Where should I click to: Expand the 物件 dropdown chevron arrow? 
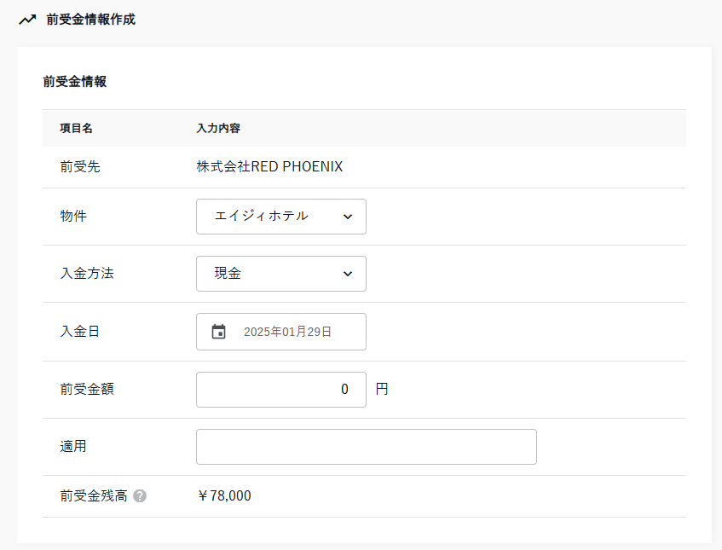347,217
